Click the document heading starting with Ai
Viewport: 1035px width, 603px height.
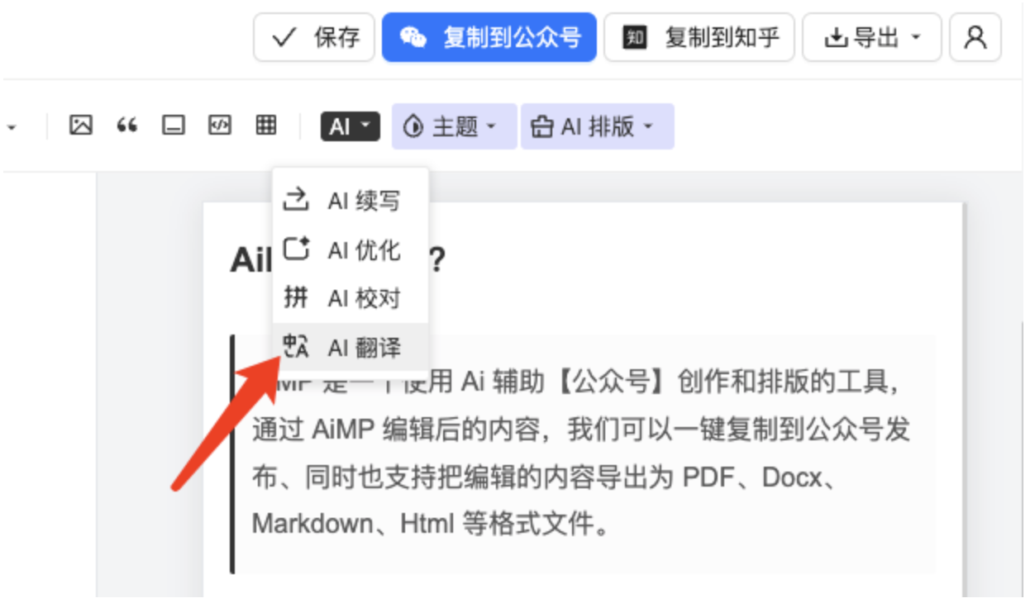coord(246,260)
